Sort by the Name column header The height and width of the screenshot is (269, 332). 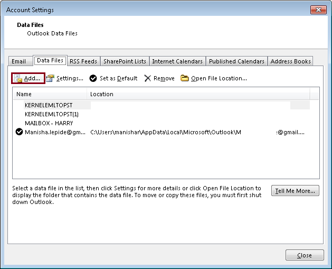coord(50,94)
